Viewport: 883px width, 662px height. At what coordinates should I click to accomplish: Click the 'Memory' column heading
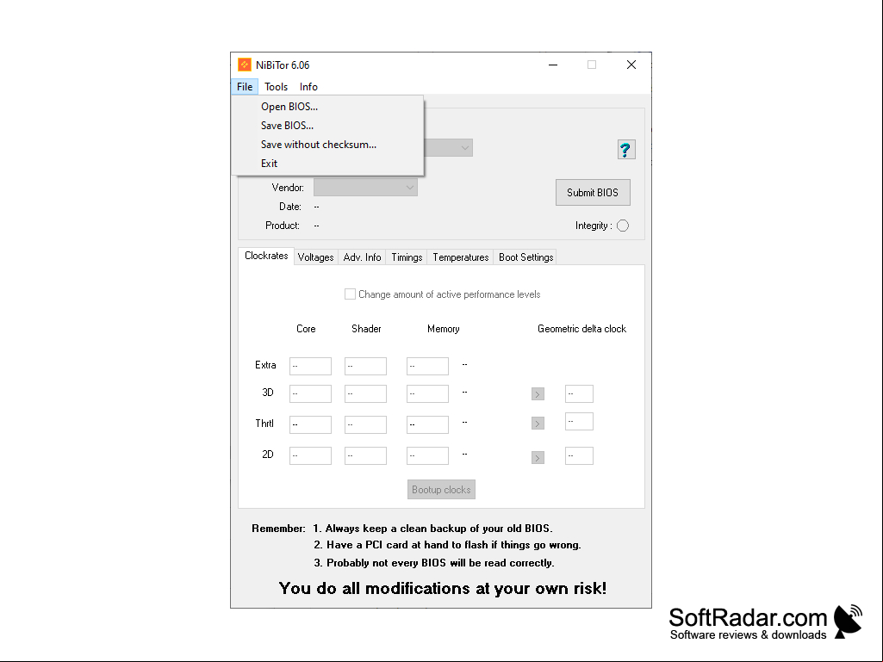coord(443,329)
